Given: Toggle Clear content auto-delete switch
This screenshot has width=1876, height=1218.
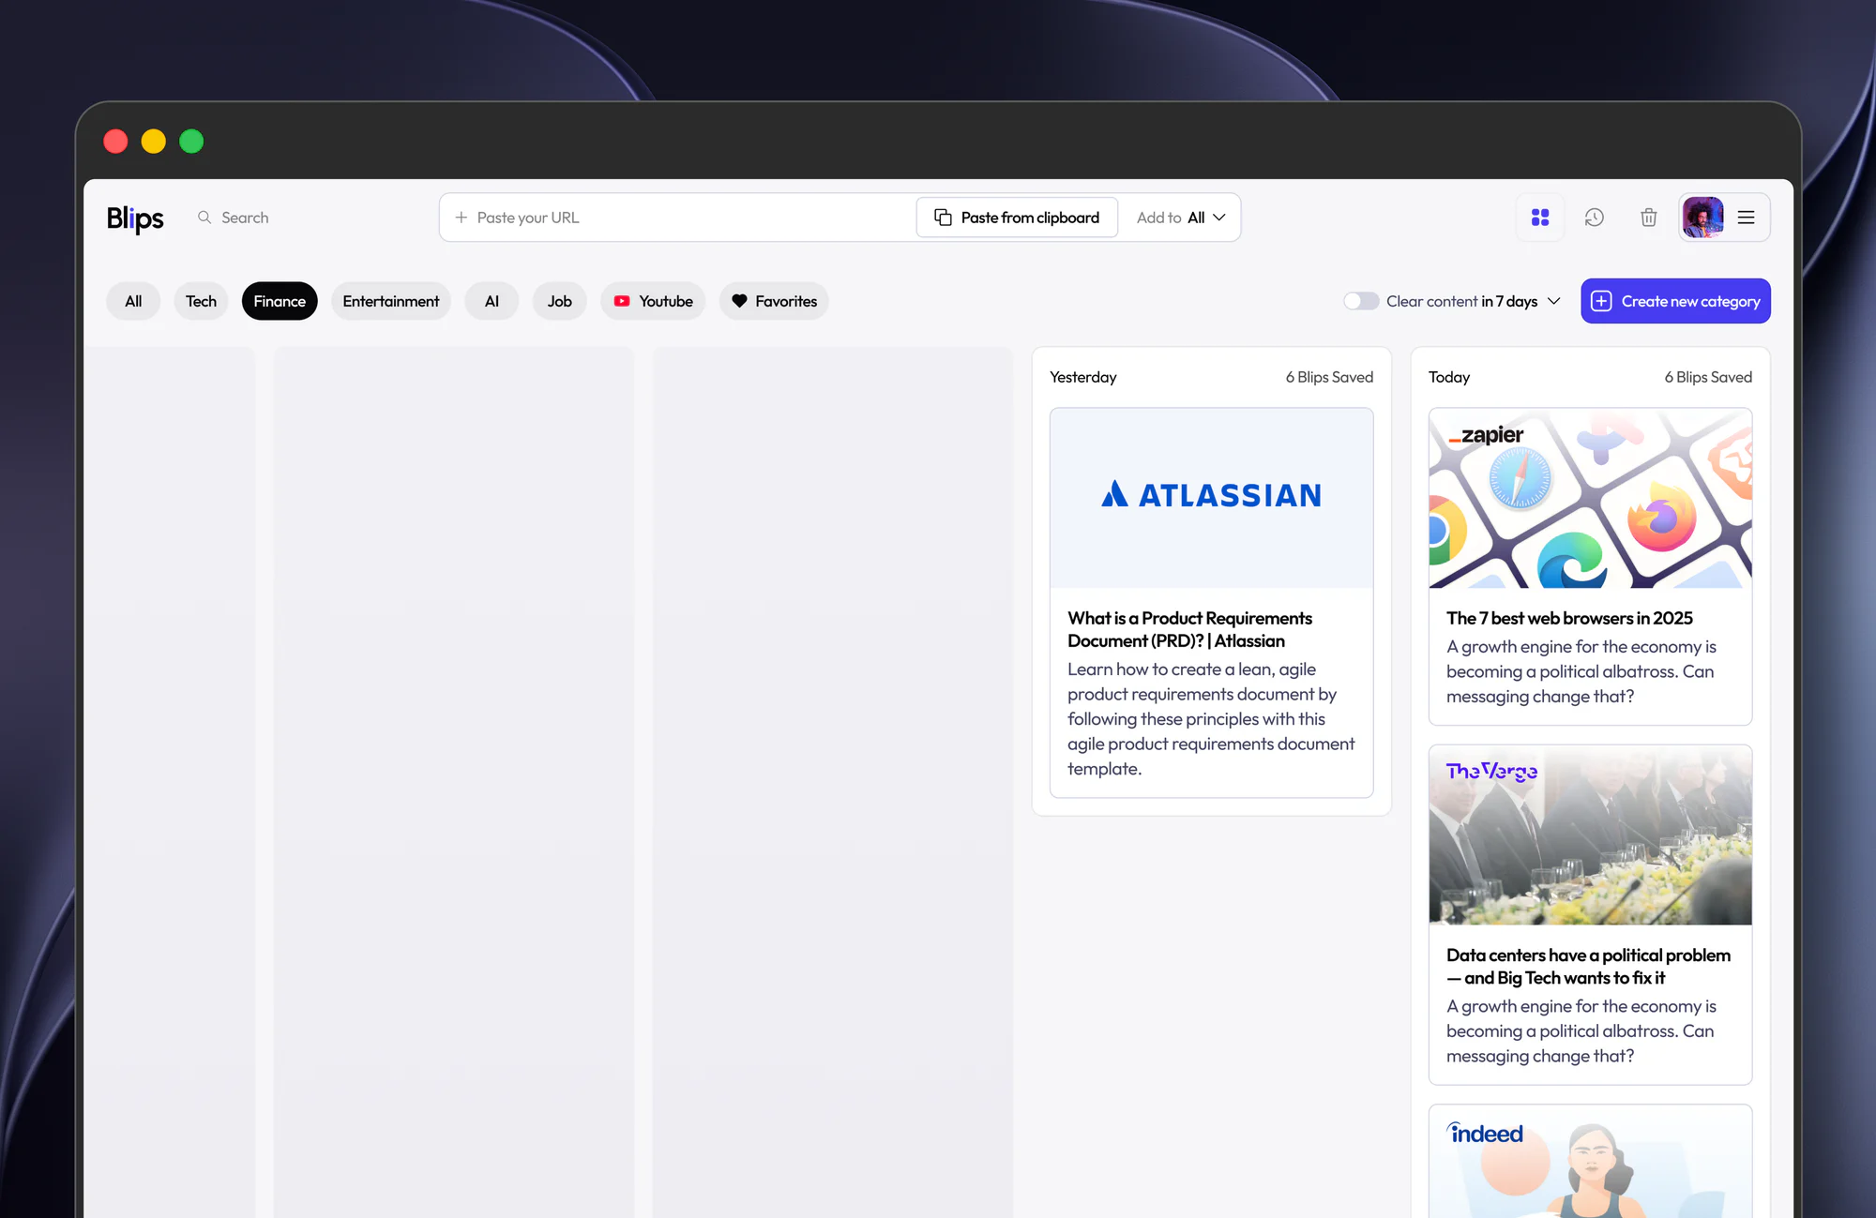Looking at the screenshot, I should pos(1361,301).
